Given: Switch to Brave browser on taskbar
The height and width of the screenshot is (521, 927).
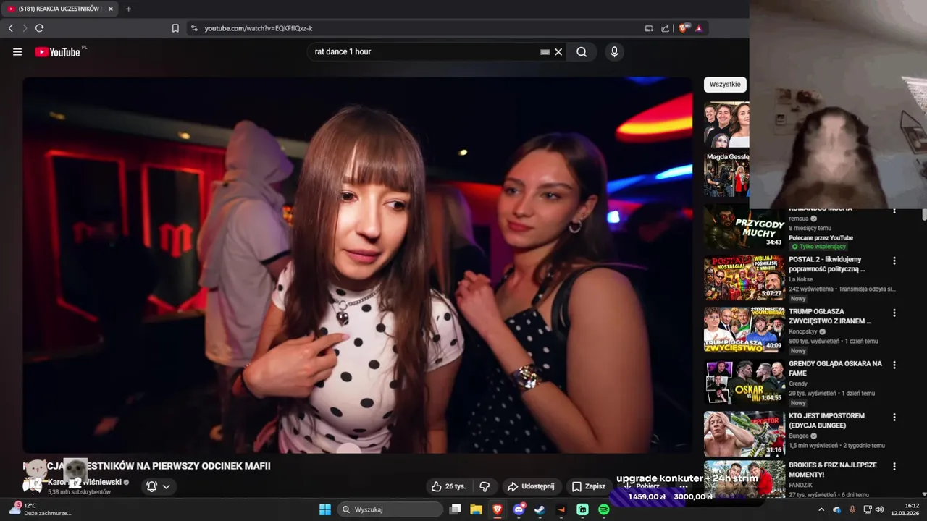Looking at the screenshot, I should tap(498, 509).
